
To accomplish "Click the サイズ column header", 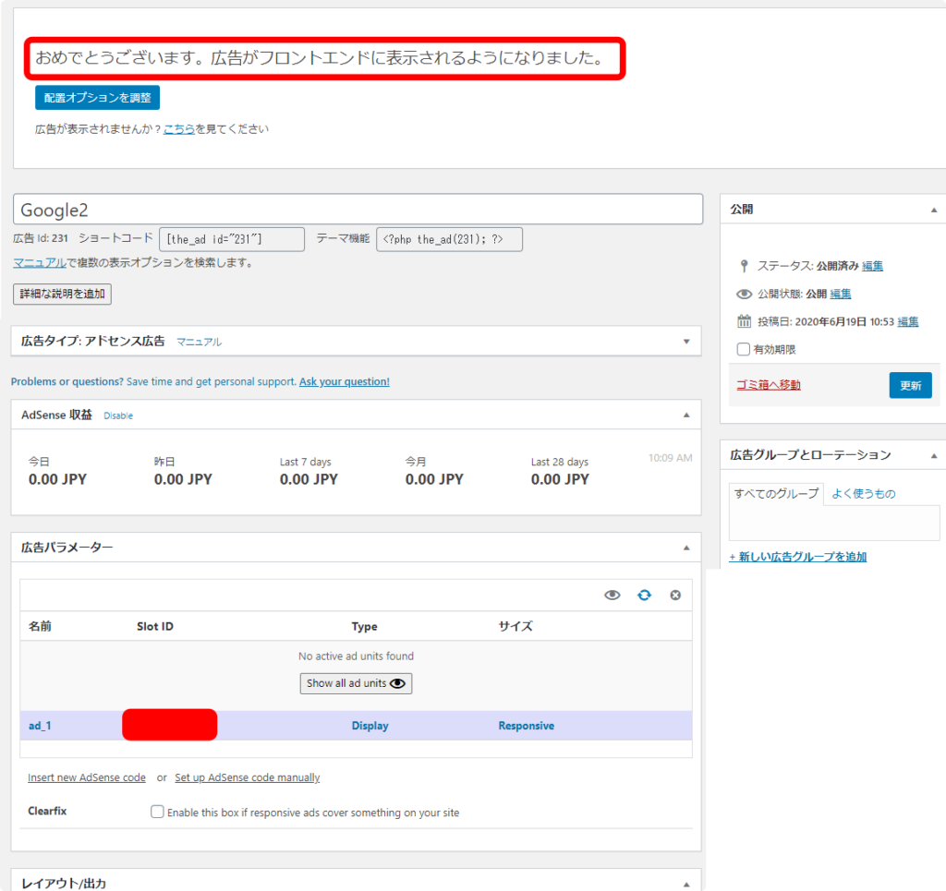I will click(x=515, y=626).
